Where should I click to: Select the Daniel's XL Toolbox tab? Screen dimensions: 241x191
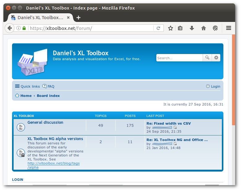pos(40,18)
